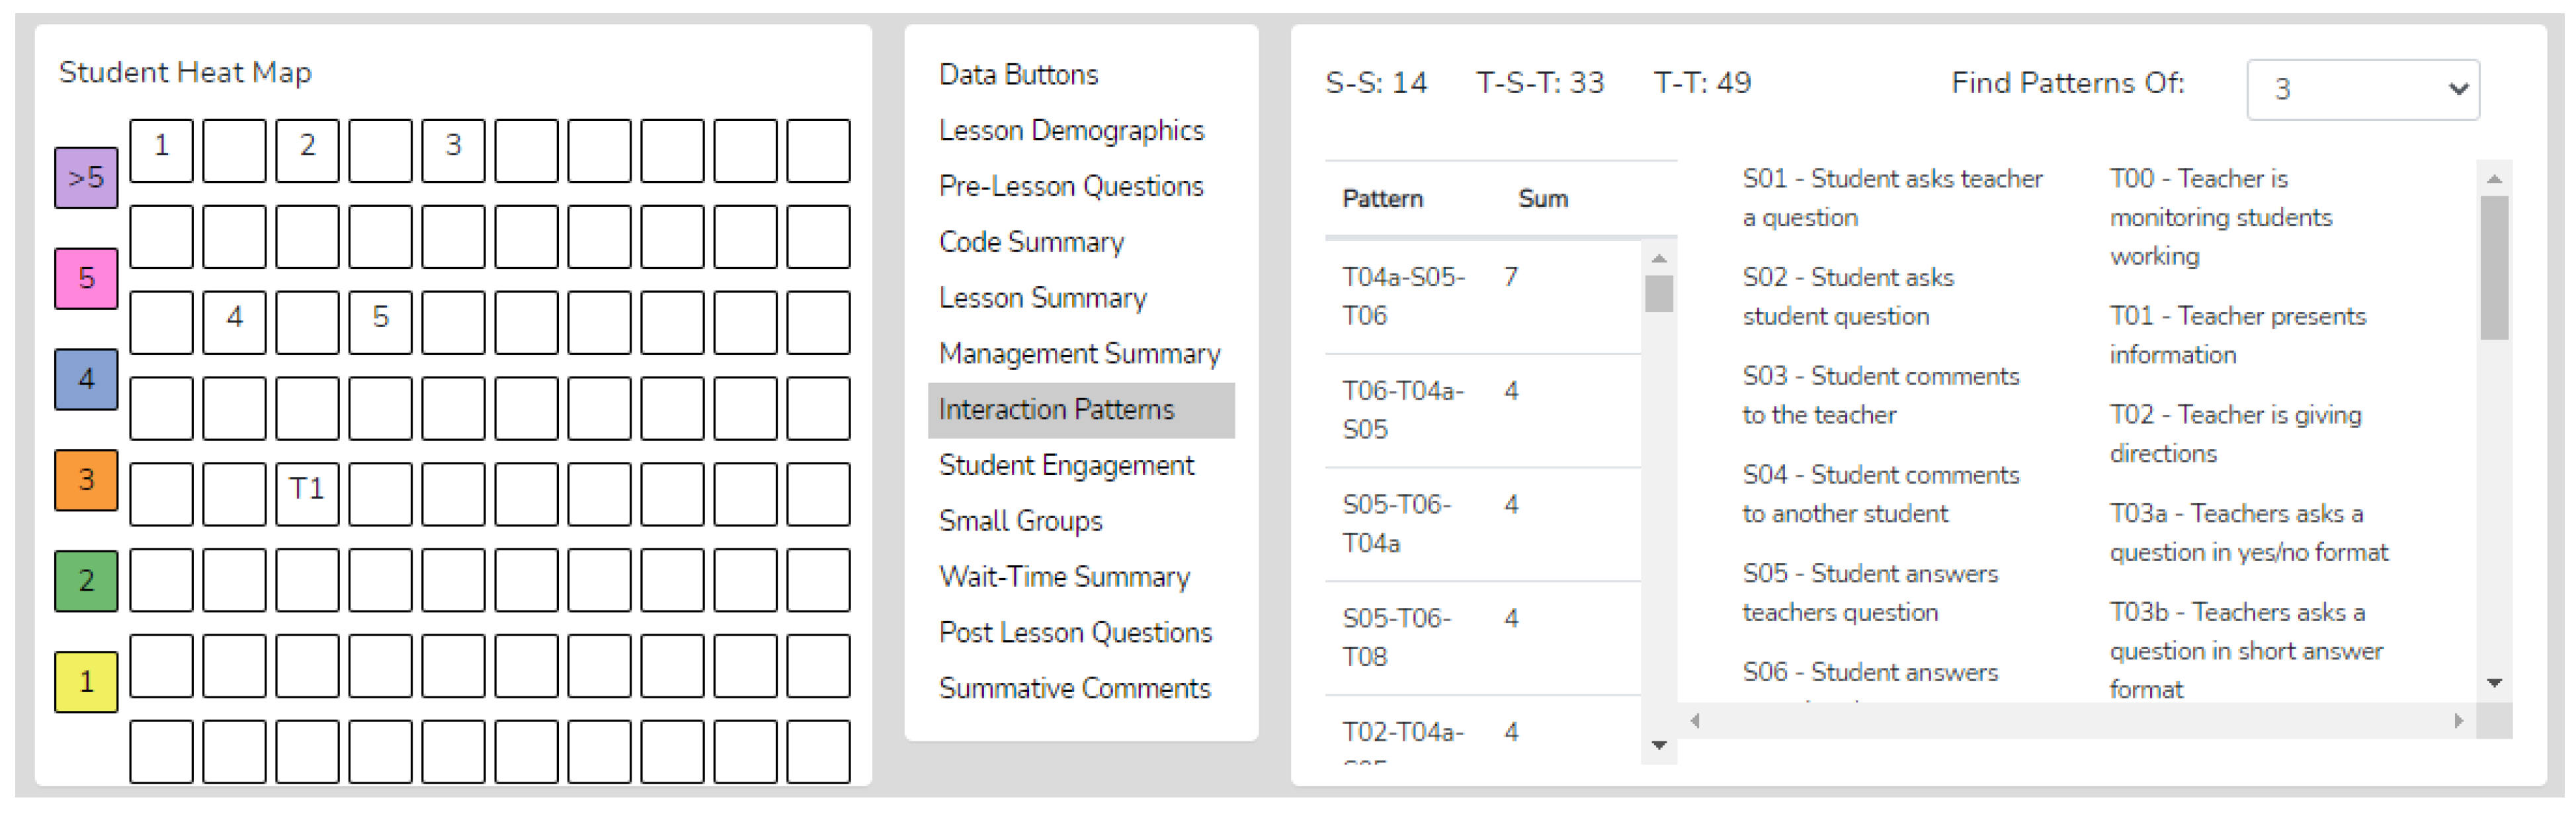
Task: Click the T-T: 49 count label
Action: (1703, 83)
